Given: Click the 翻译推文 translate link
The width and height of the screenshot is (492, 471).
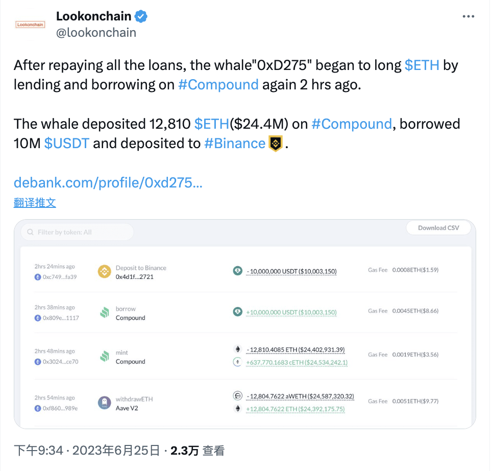Looking at the screenshot, I should pos(34,202).
